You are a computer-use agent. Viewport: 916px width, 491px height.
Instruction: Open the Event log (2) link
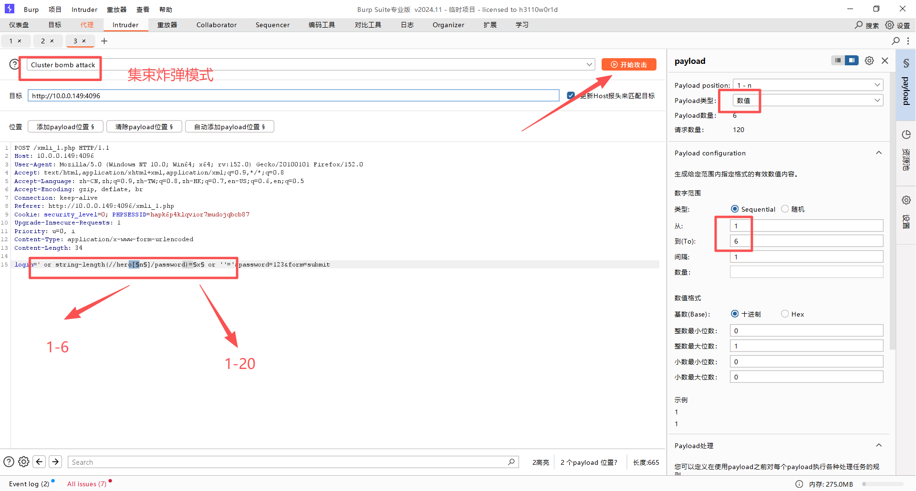[x=29, y=484]
